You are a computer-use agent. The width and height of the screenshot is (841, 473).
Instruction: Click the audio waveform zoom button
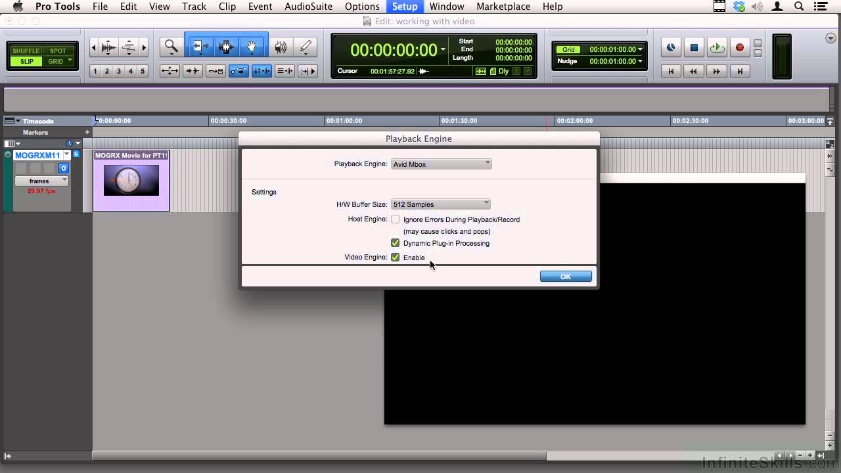[x=108, y=47]
